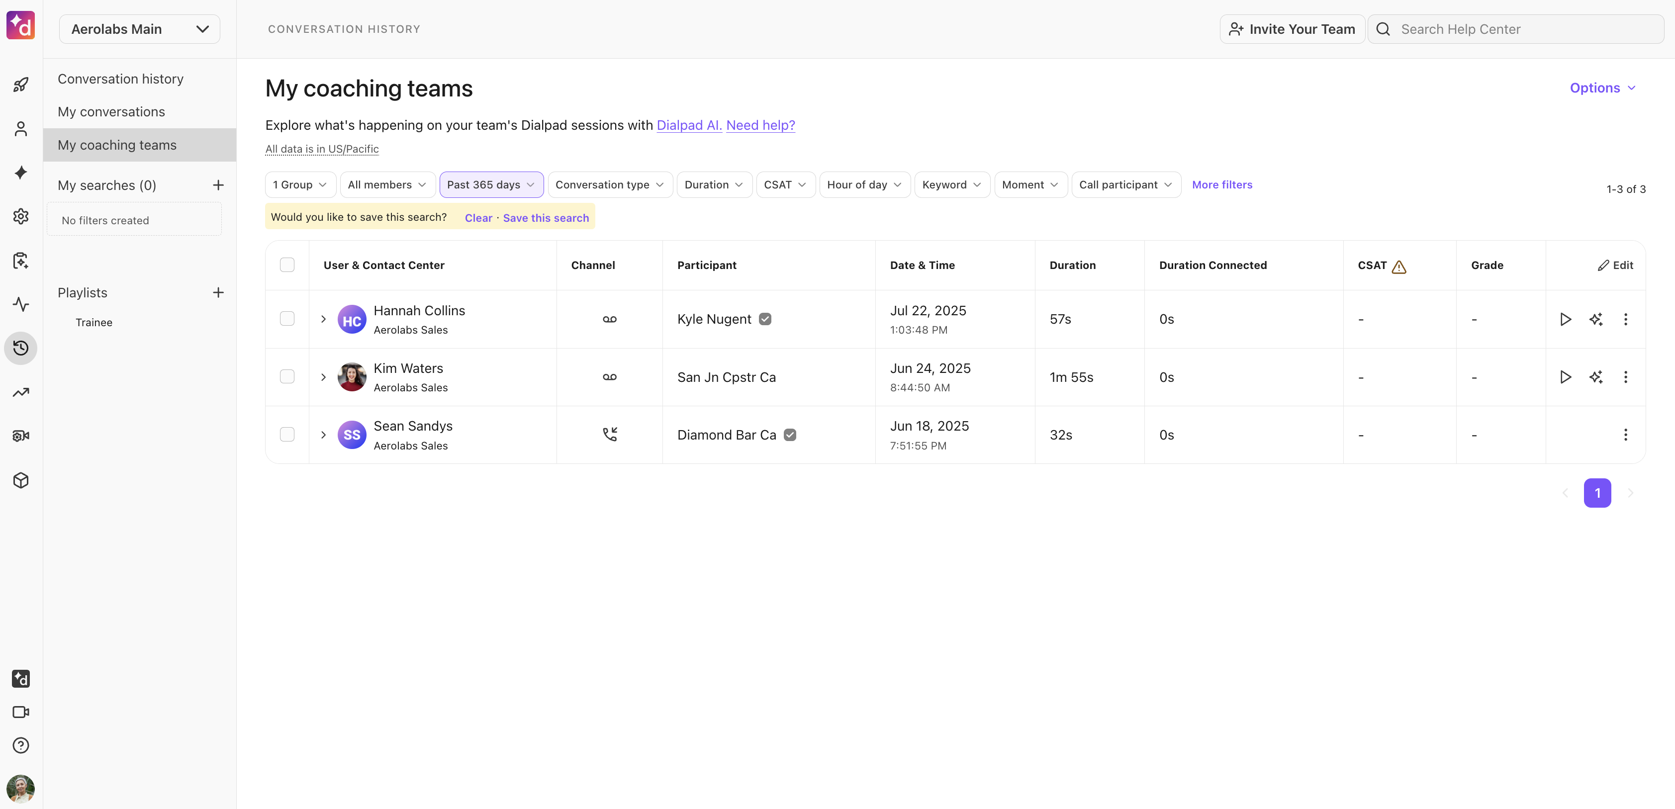The image size is (1675, 809).
Task: Open the Options menu dropdown
Action: point(1603,88)
